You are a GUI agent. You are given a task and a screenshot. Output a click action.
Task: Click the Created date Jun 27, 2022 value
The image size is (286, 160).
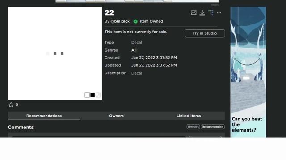click(x=154, y=58)
